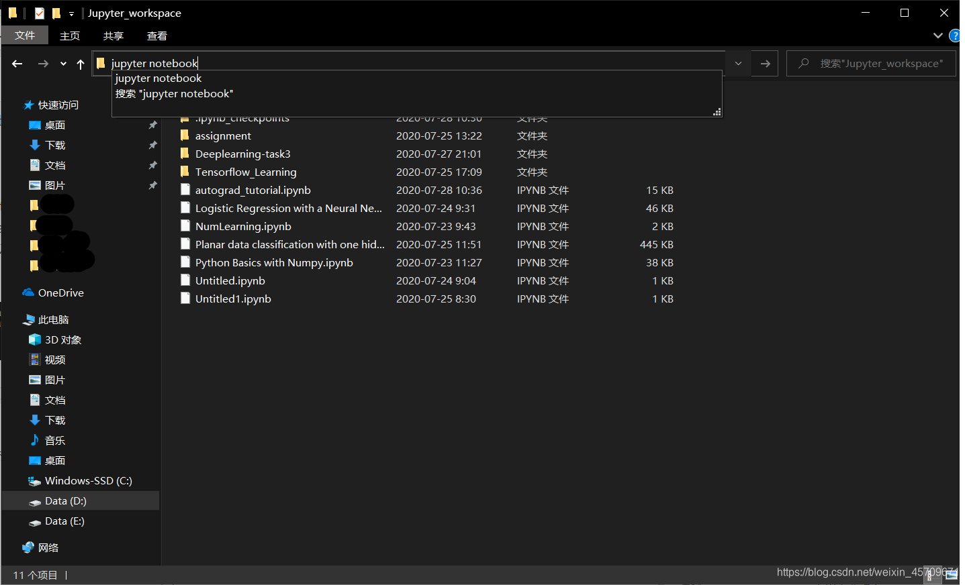Click folder icon of assignment row
Viewport: 965px width, 585px height.
[x=185, y=135]
